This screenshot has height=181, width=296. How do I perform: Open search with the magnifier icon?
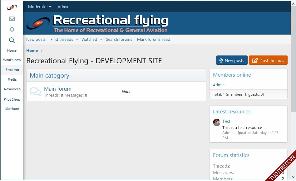(x=12, y=40)
